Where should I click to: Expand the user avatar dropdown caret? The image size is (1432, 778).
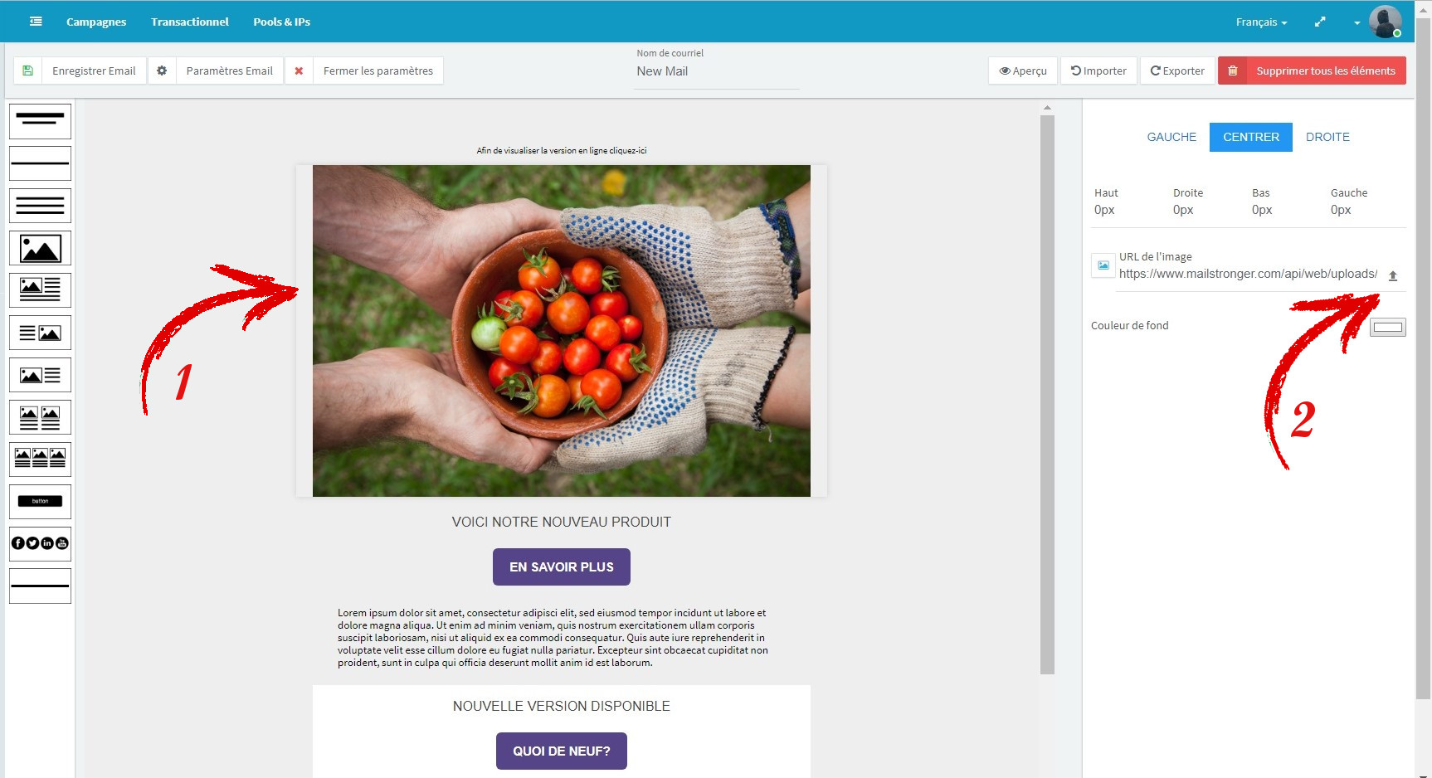tap(1357, 23)
